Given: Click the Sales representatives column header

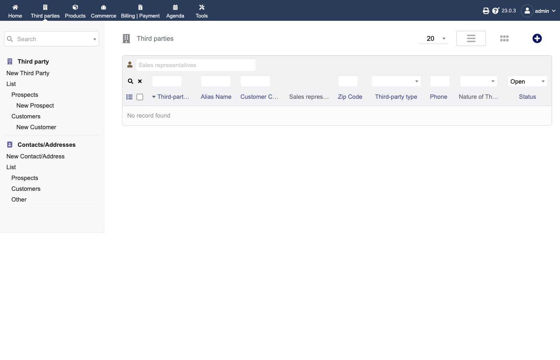Looking at the screenshot, I should coord(309,97).
